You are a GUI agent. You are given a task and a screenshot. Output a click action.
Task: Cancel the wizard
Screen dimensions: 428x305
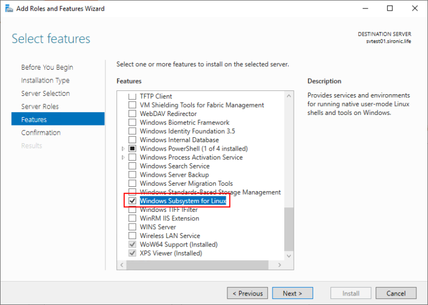(x=396, y=293)
